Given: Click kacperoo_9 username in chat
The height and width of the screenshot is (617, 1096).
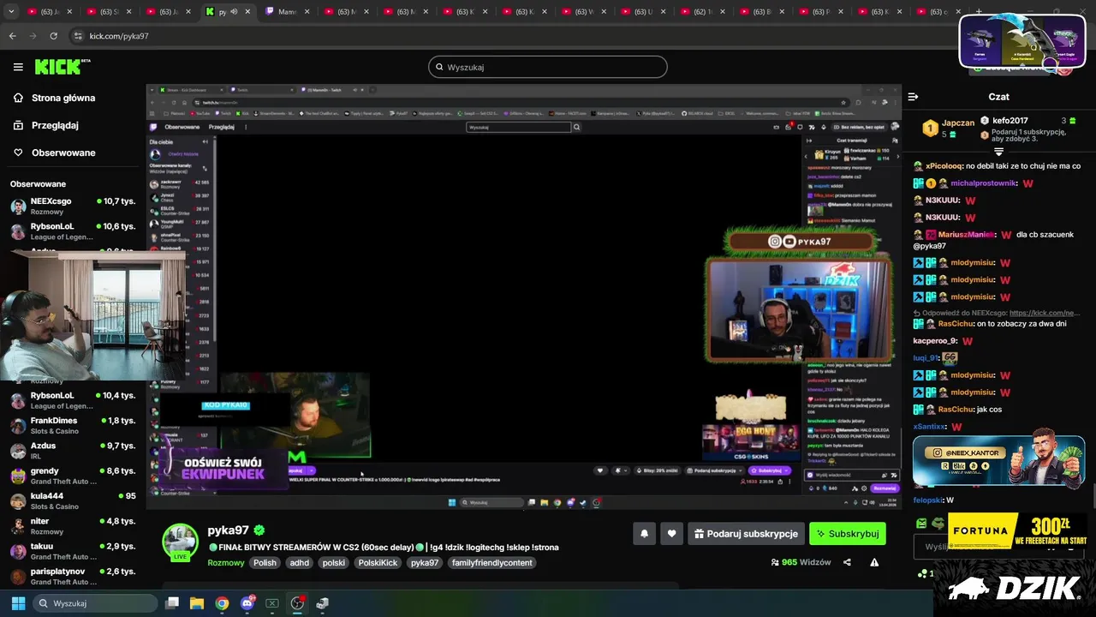Looking at the screenshot, I should (935, 340).
